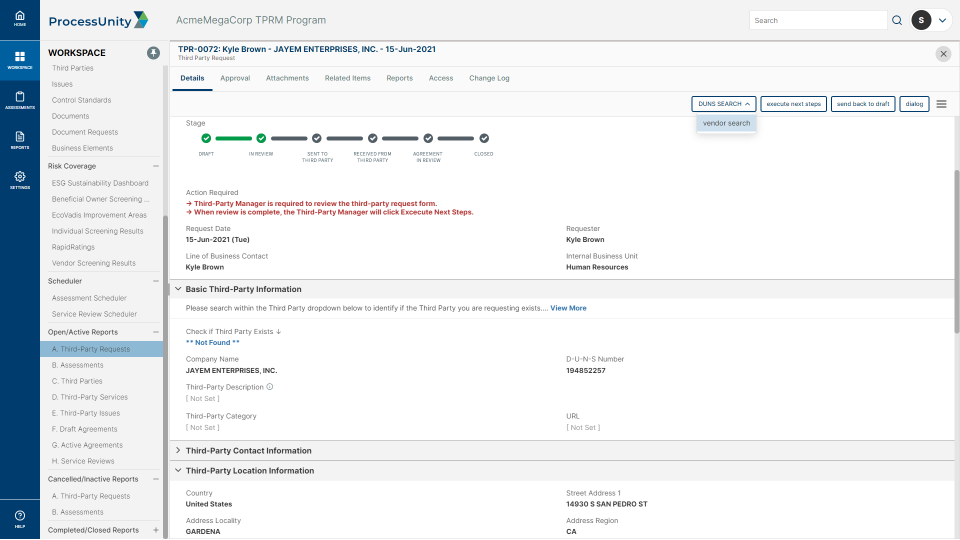Open the Settings gear icon
This screenshot has width=960, height=540.
point(20,180)
